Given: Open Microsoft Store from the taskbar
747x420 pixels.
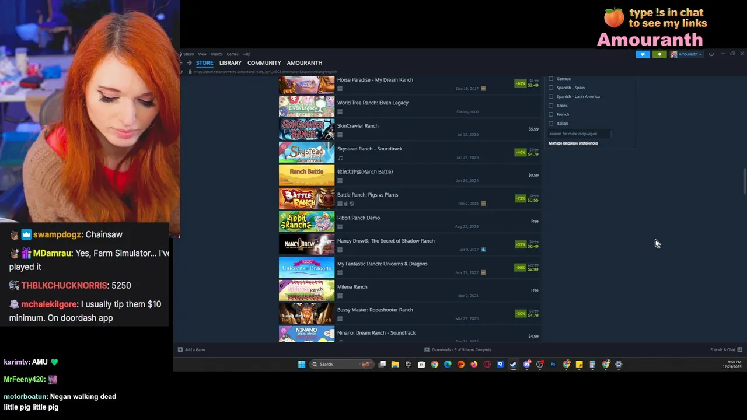Looking at the screenshot, I should 421,364.
